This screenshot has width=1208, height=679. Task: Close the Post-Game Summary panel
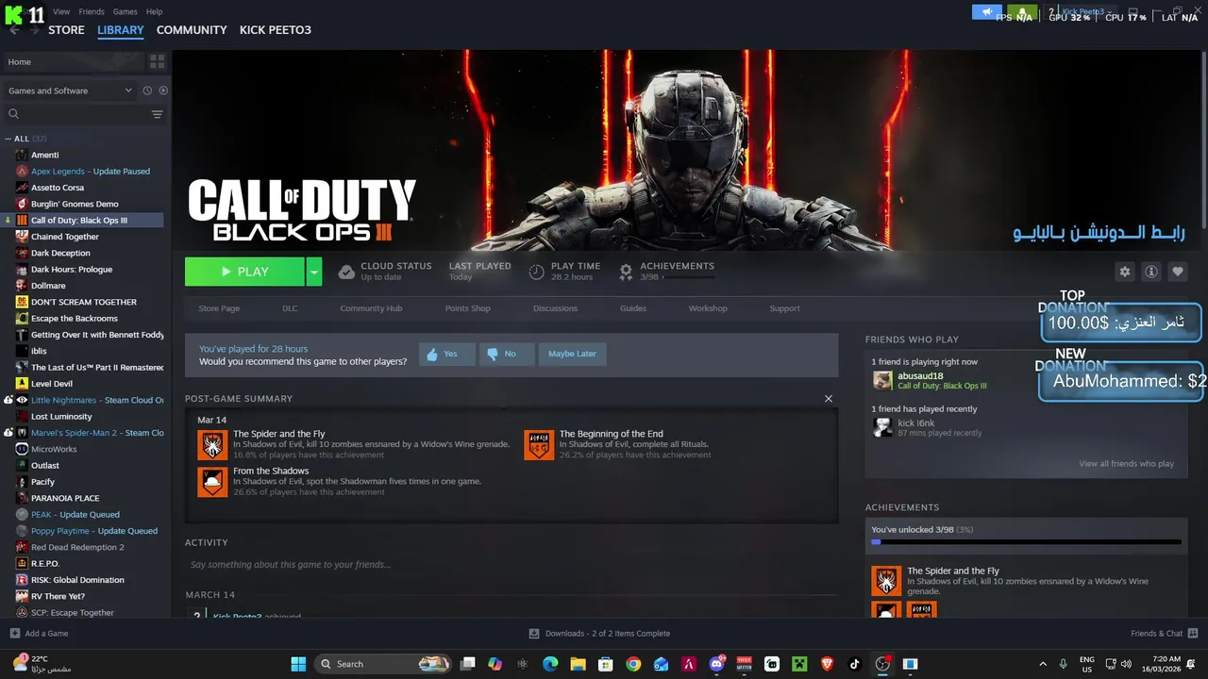pos(829,398)
